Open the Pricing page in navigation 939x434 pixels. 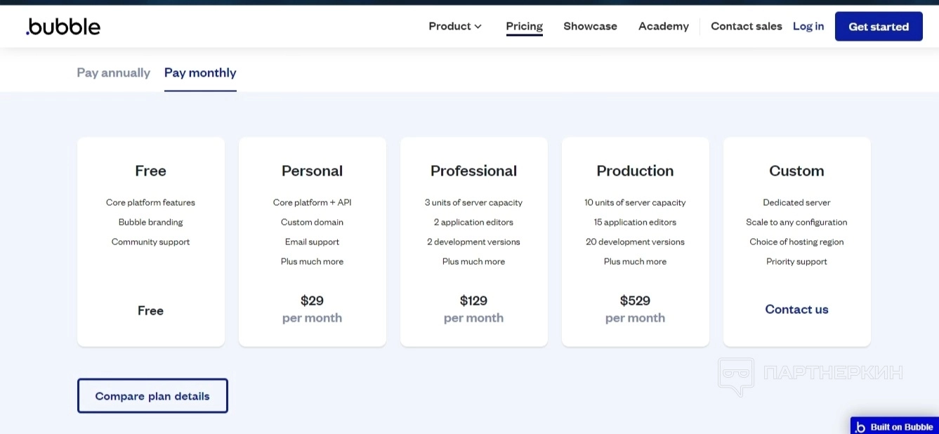(524, 27)
